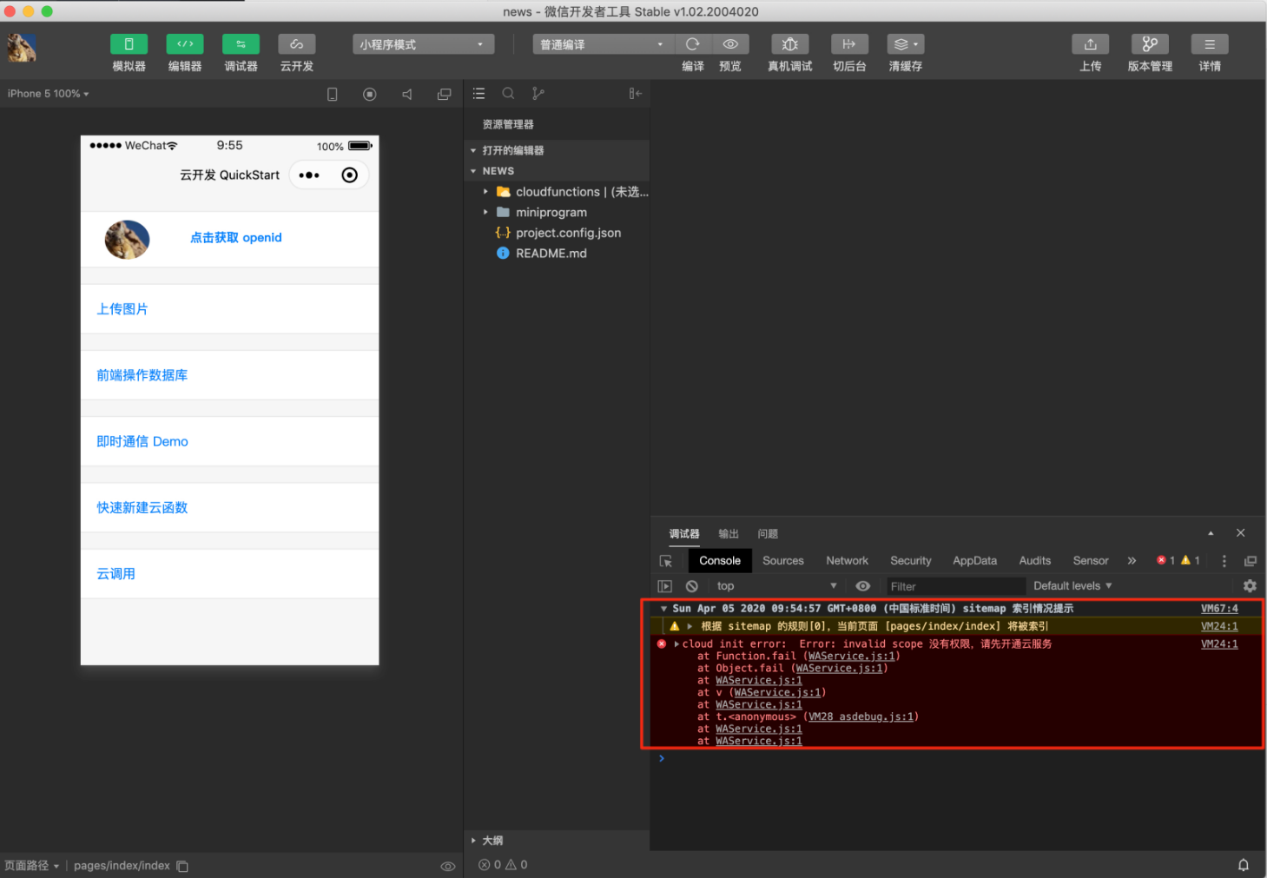
Task: Open the details (详情) panel
Action: [1210, 44]
